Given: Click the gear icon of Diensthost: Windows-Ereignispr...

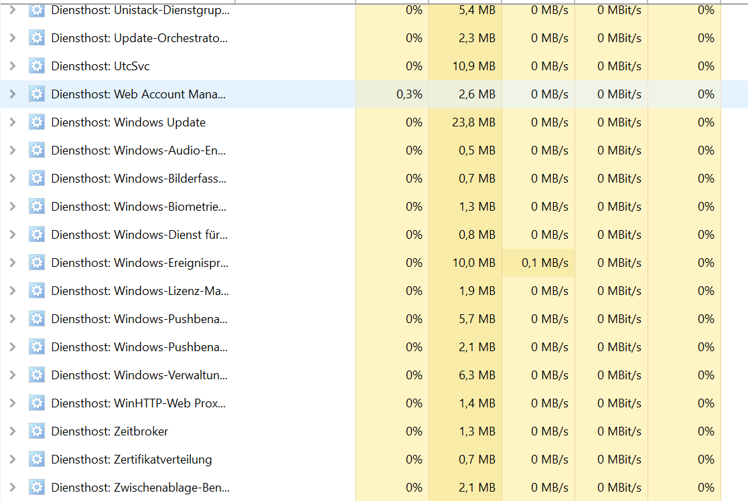Looking at the screenshot, I should click(x=37, y=263).
